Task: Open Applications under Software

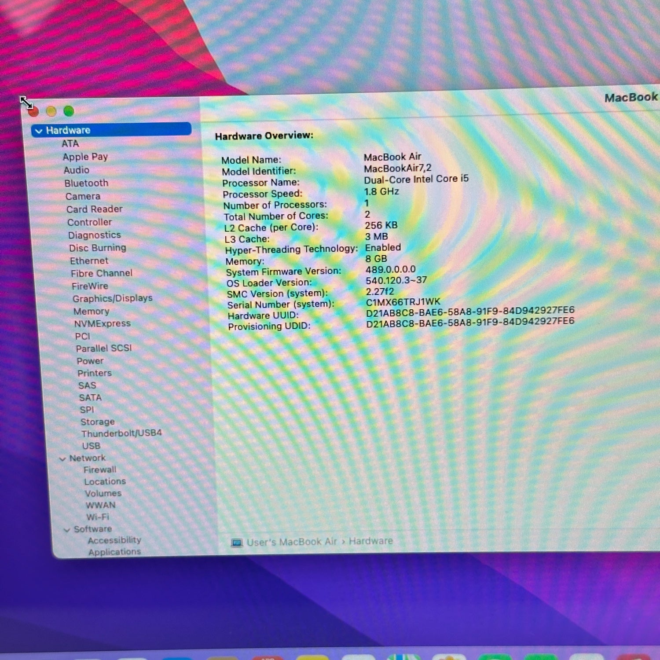Action: point(114,552)
